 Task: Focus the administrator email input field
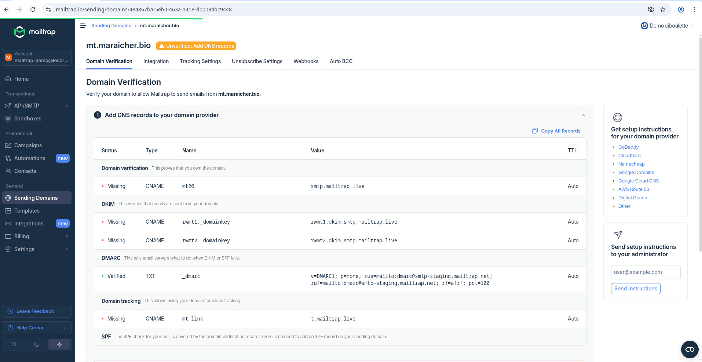click(x=646, y=272)
